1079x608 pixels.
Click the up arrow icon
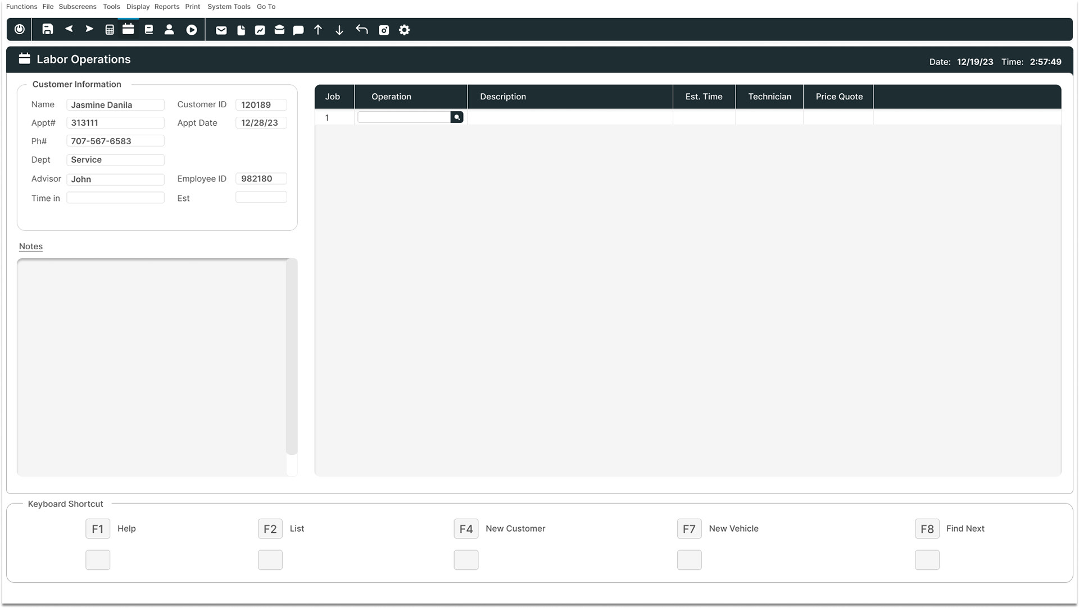[318, 30]
